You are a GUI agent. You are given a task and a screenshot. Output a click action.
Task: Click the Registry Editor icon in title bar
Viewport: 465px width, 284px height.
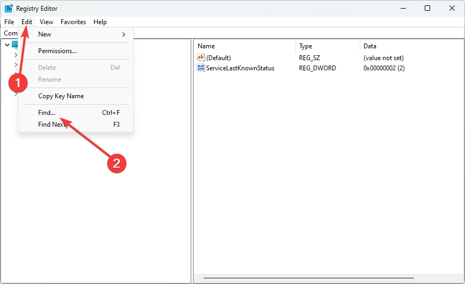9,8
